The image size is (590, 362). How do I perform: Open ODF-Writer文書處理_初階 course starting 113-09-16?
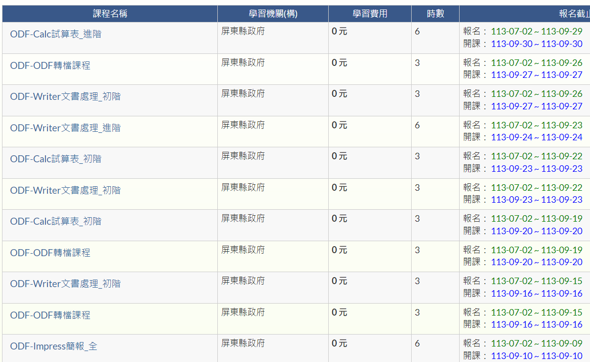click(65, 284)
